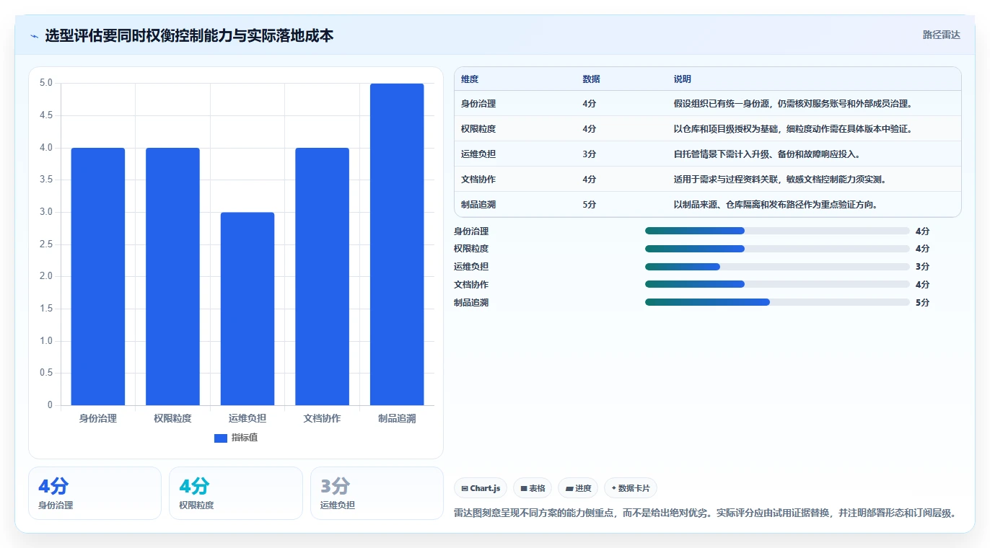The width and height of the screenshot is (990, 548).
Task: Click the 制品追溯 progress bar
Action: (777, 302)
